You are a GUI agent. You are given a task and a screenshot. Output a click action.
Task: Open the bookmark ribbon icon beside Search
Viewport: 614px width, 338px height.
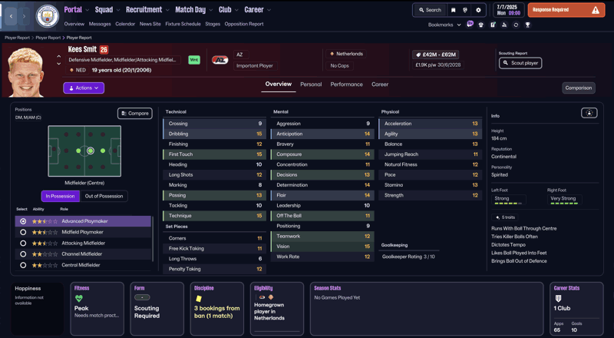point(453,10)
